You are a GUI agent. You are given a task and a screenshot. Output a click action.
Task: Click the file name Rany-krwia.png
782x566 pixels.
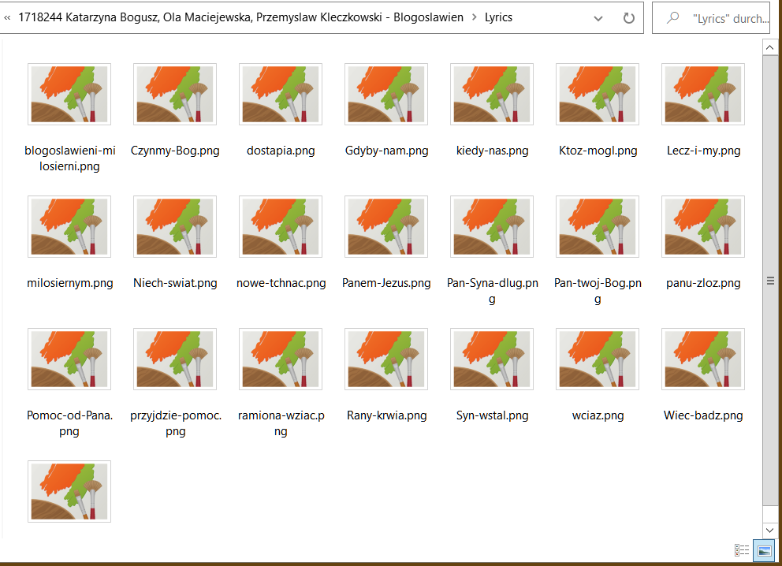(386, 415)
